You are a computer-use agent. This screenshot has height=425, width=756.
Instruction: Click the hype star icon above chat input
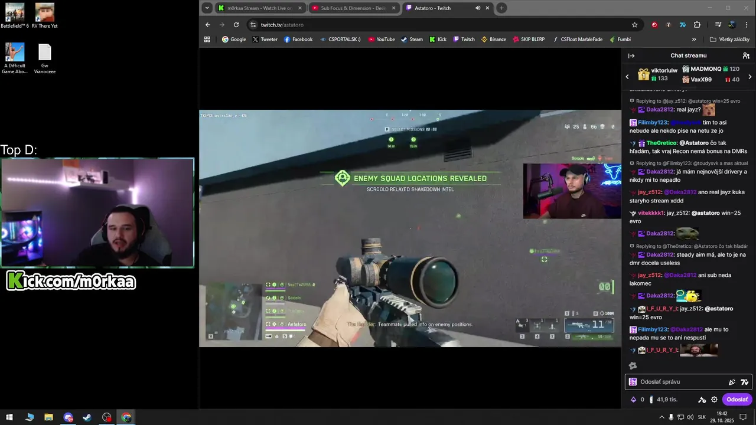633,365
